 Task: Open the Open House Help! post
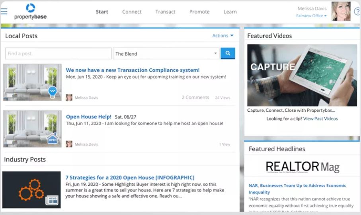click(89, 117)
